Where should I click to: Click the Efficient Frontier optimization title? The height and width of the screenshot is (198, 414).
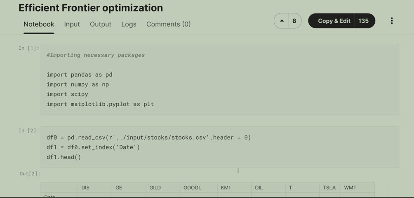tap(91, 8)
